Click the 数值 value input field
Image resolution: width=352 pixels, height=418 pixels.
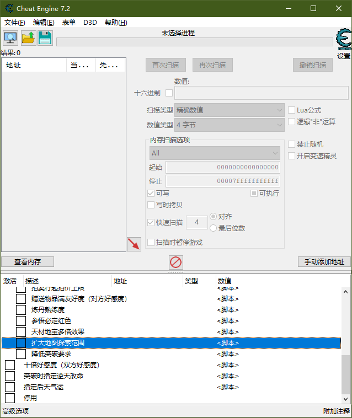262,93
